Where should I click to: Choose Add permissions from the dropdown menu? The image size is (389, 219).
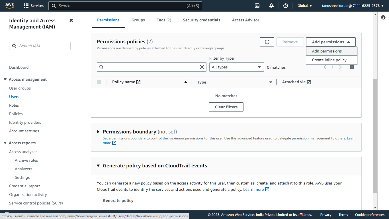coord(332,51)
